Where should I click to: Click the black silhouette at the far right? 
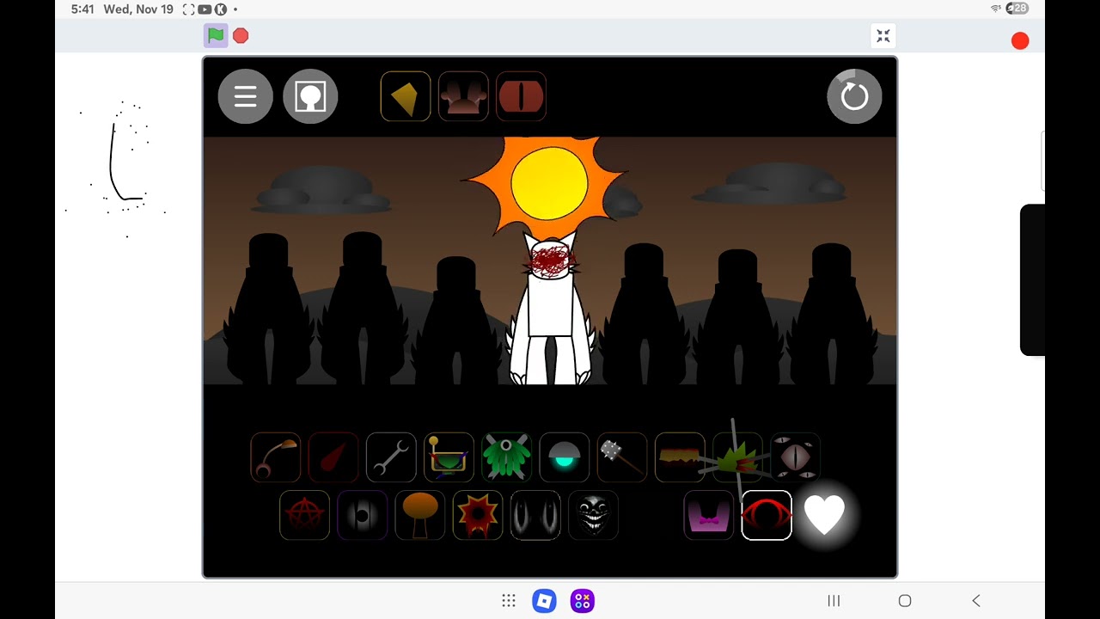click(x=832, y=314)
